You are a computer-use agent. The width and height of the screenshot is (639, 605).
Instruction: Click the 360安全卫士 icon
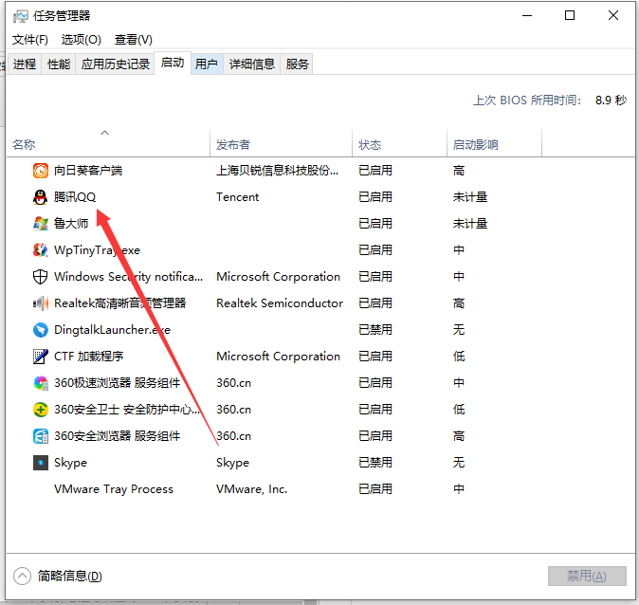coord(41,410)
